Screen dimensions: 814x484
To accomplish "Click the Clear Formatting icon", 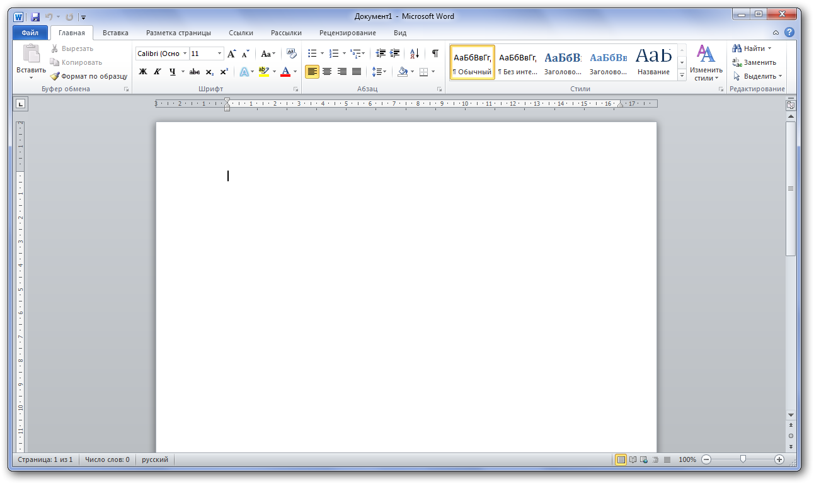I will coord(290,53).
